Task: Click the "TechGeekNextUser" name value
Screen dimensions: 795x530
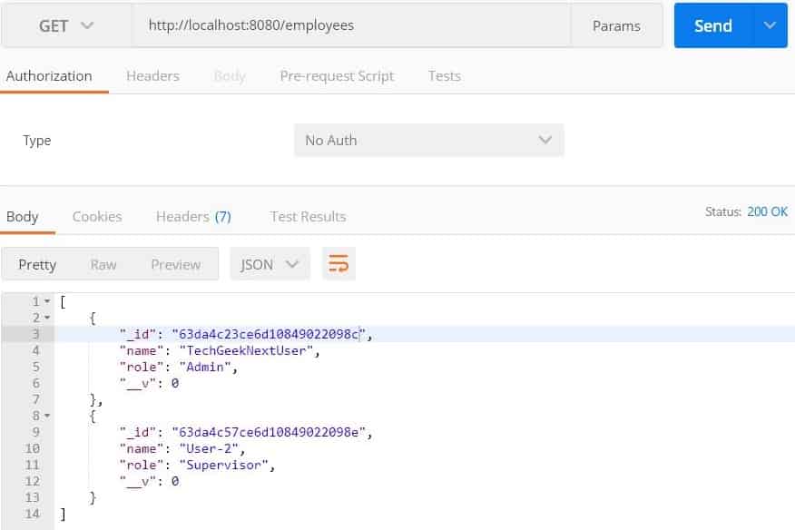Action: click(x=247, y=350)
